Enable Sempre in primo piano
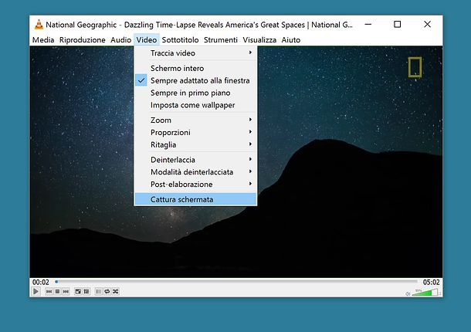The width and height of the screenshot is (471, 332). coord(195,93)
